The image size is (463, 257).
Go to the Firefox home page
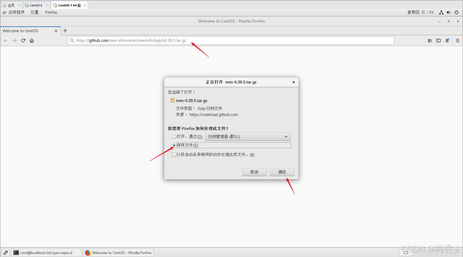(32, 41)
